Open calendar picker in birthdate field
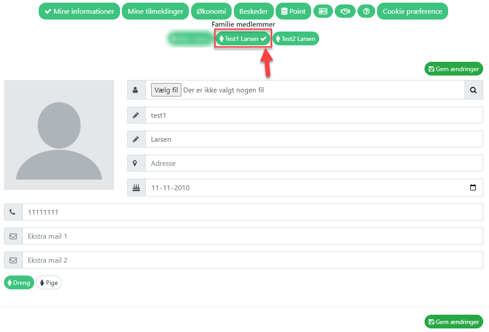This screenshot has width=489, height=332. click(473, 188)
